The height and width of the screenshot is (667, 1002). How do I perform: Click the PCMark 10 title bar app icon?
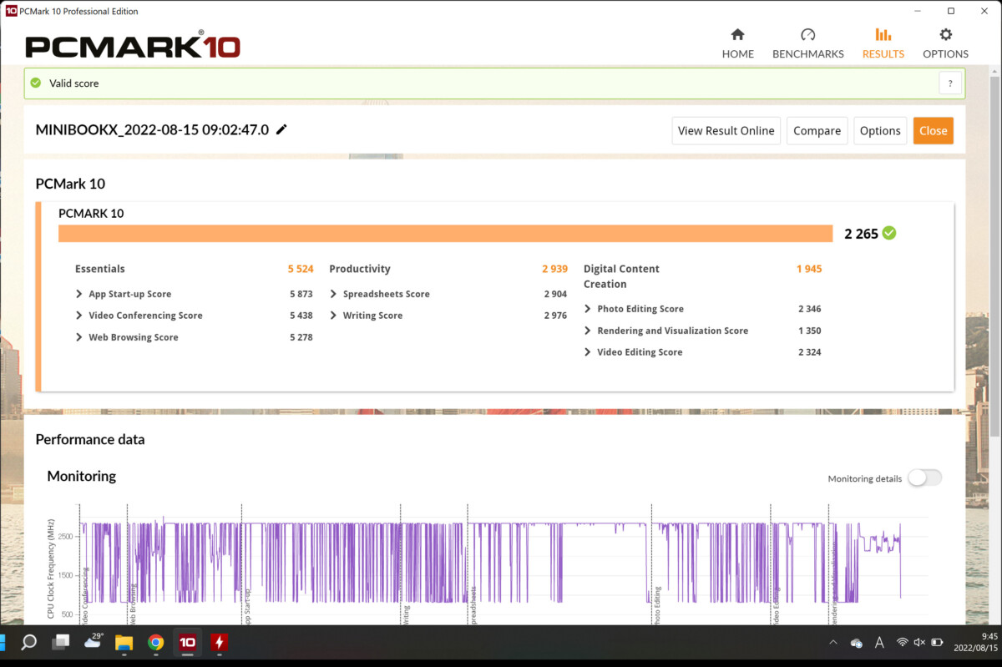click(12, 11)
